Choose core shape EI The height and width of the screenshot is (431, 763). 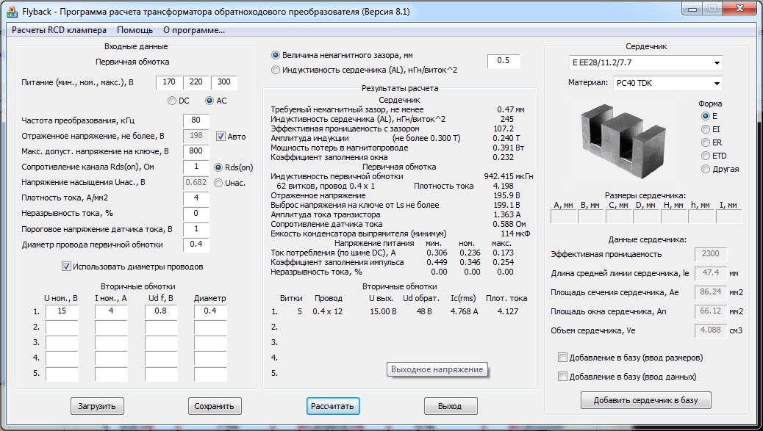[705, 129]
